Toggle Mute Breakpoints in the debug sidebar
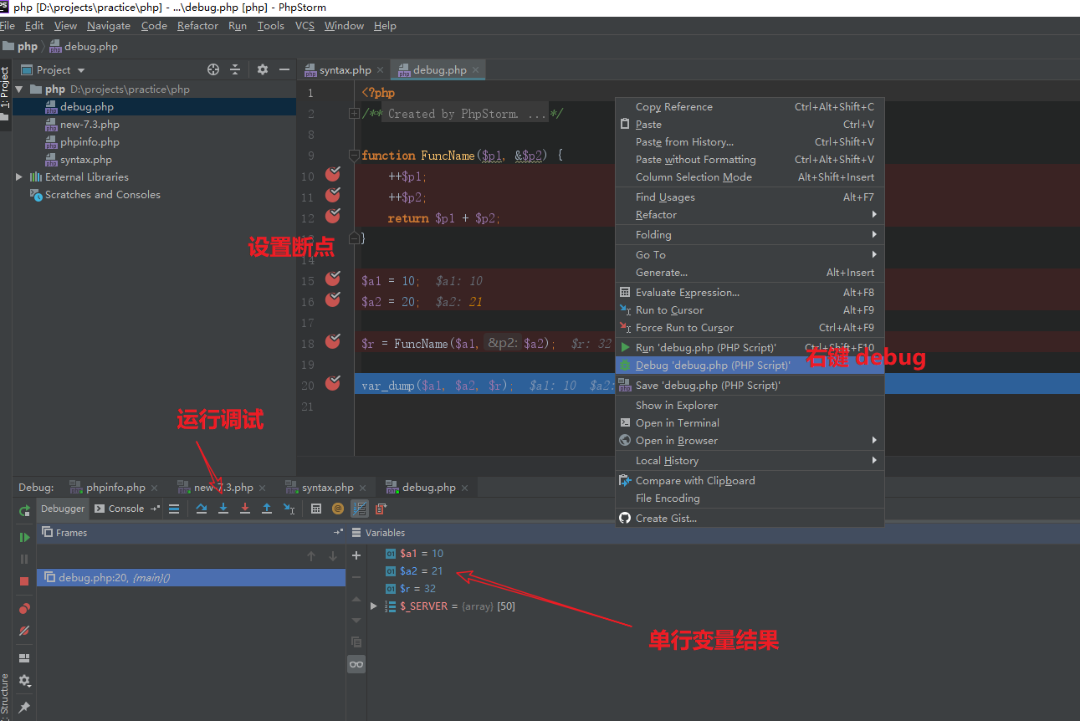 coord(25,632)
